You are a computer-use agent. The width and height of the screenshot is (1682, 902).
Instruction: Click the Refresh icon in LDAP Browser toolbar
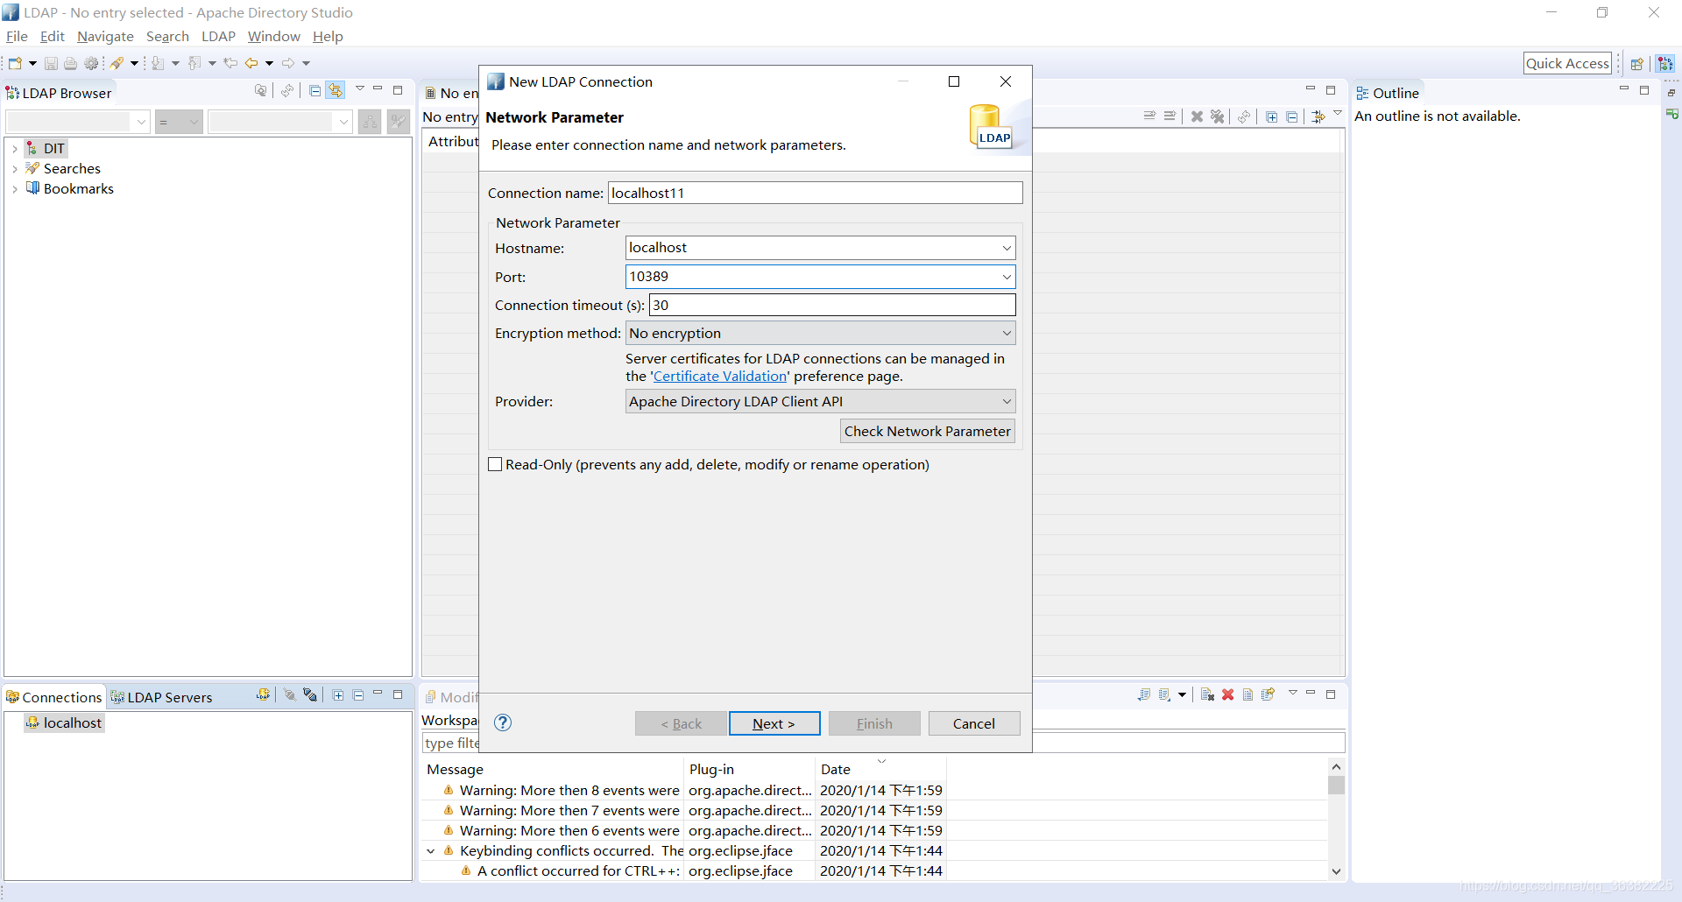pos(287,91)
